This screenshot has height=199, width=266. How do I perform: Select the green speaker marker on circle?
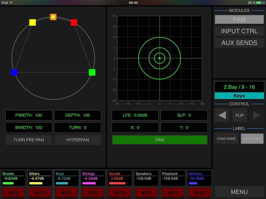pos(92,72)
